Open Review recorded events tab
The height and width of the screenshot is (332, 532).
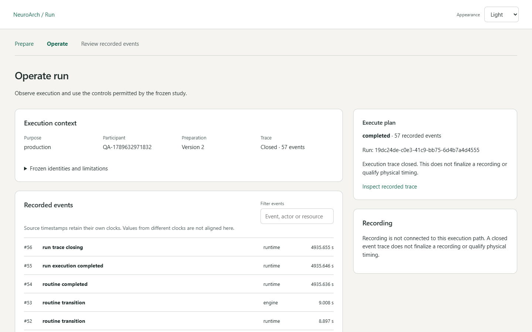click(x=110, y=44)
